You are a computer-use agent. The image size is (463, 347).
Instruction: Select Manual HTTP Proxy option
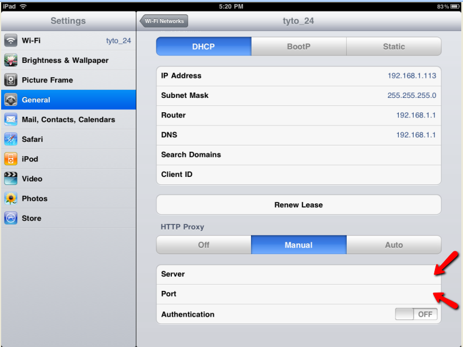299,245
